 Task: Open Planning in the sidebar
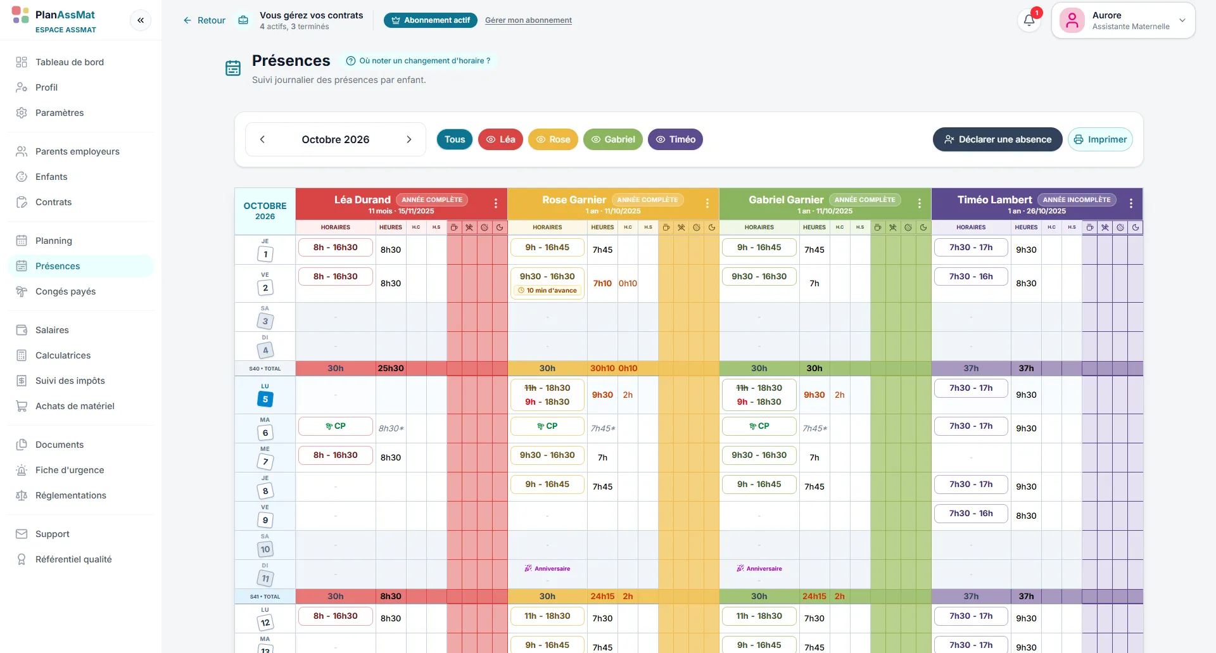[80, 241]
